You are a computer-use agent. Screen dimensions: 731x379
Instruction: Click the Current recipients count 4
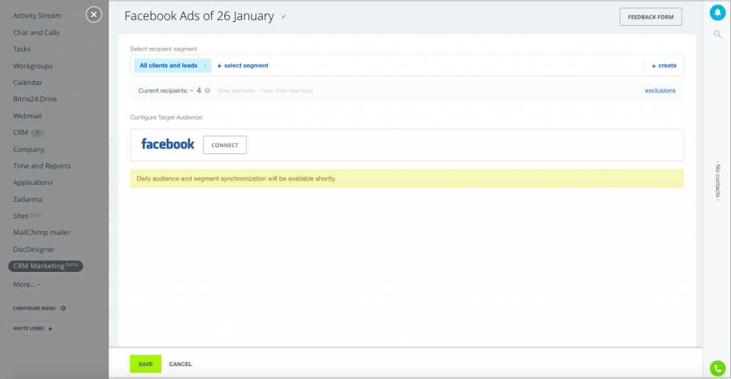[198, 91]
